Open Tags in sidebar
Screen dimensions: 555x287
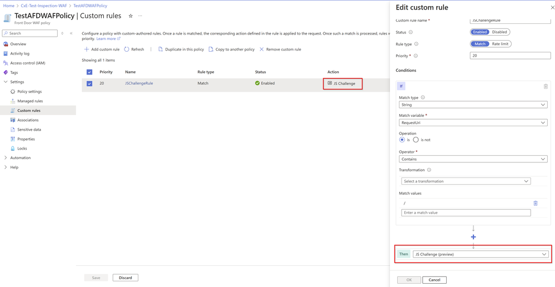(x=14, y=72)
